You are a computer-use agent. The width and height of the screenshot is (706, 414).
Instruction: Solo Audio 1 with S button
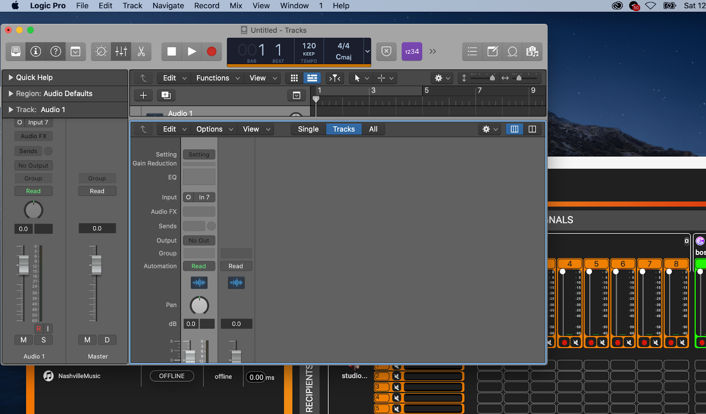click(x=43, y=340)
